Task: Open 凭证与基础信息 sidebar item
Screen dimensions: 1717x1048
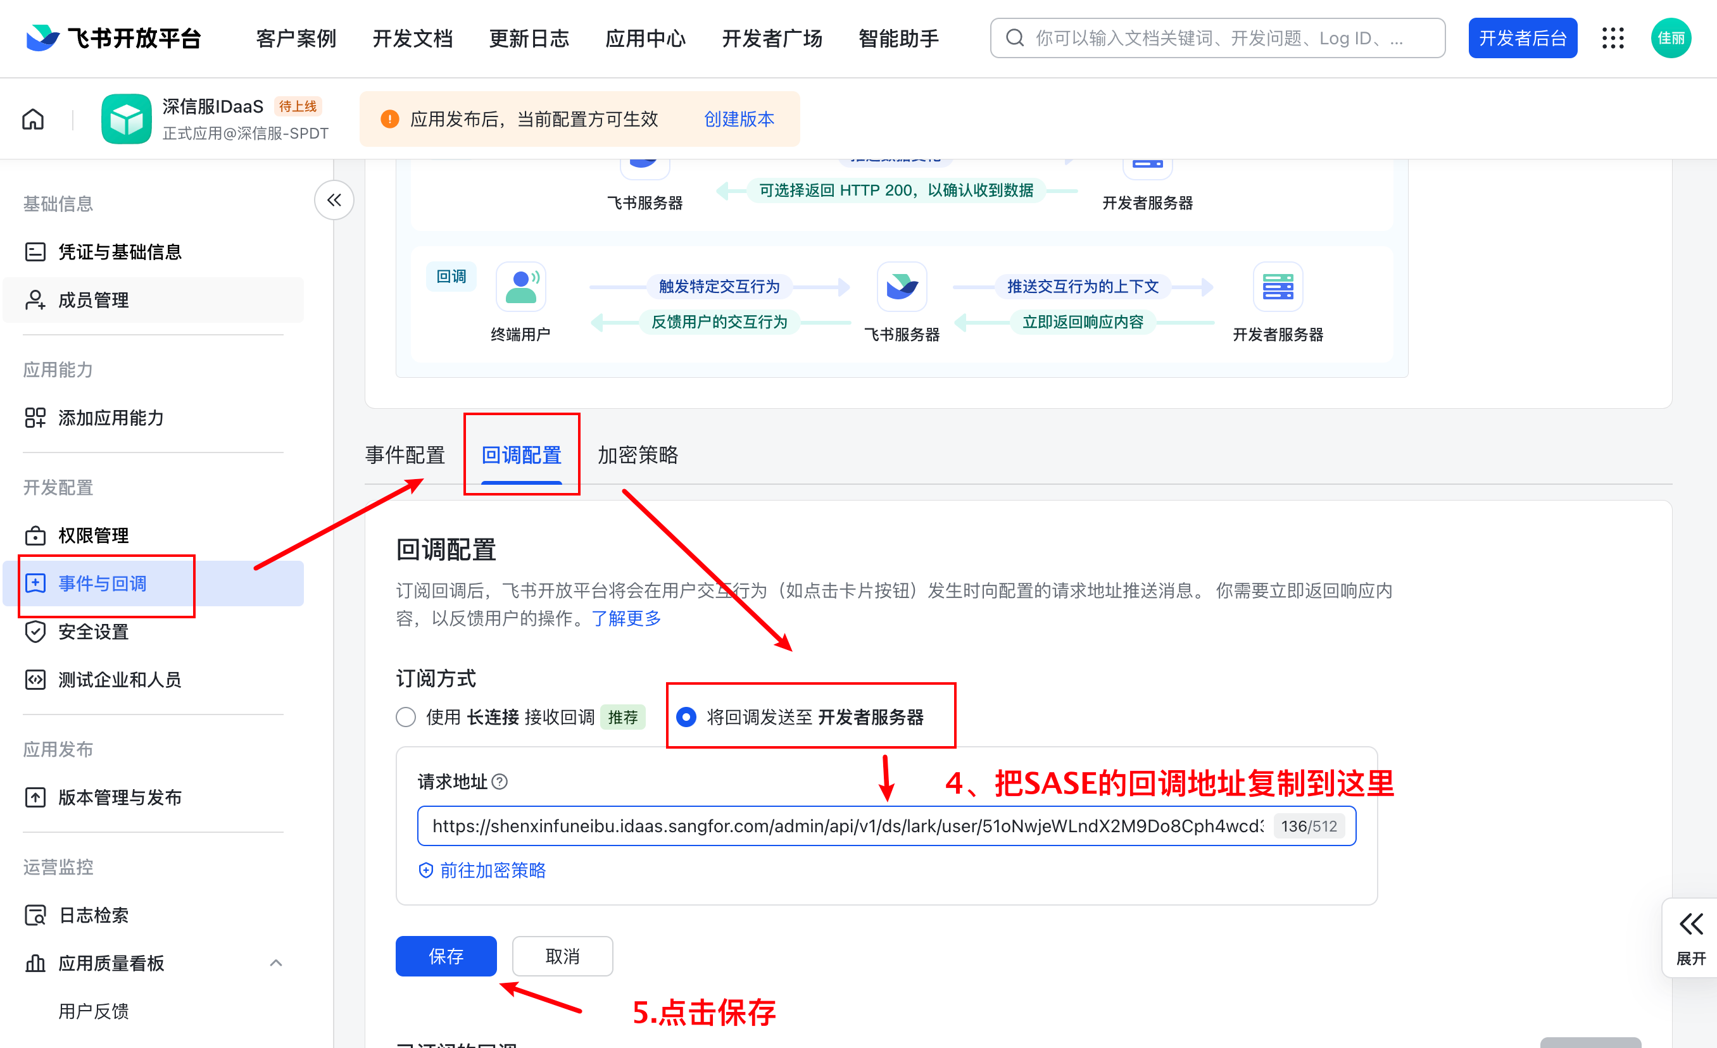Action: pyautogui.click(x=119, y=251)
